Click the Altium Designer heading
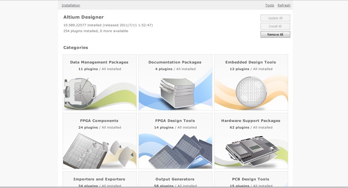The height and width of the screenshot is (188, 348). click(83, 17)
